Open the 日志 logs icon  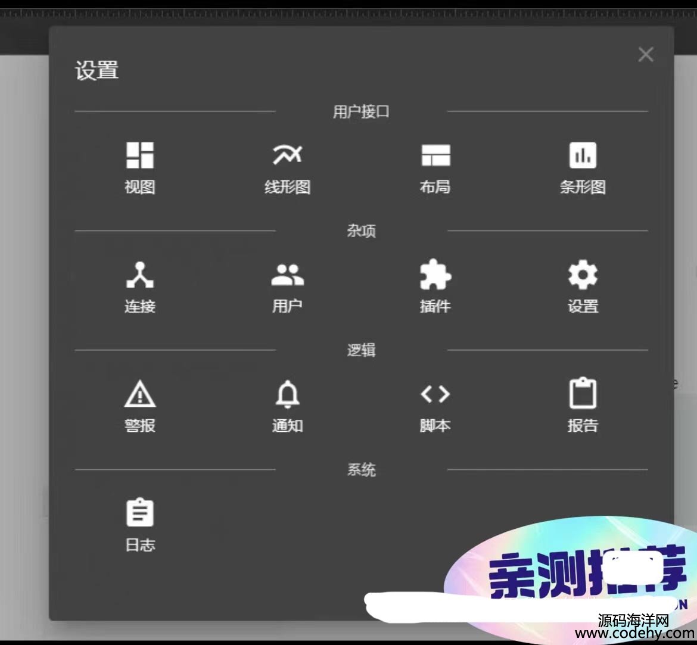[140, 512]
